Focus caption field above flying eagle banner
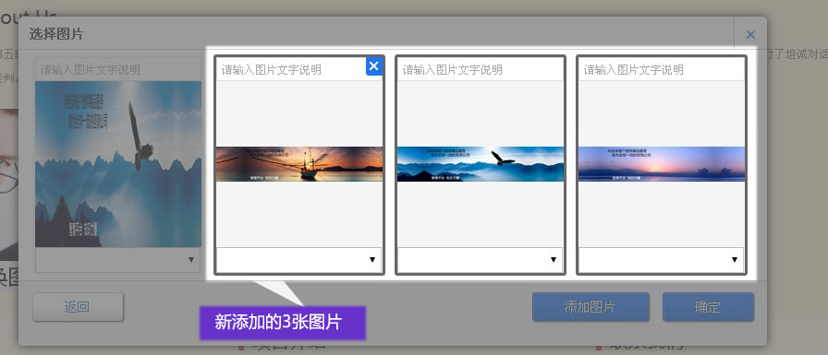Image resolution: width=828 pixels, height=355 pixels. coord(481,69)
